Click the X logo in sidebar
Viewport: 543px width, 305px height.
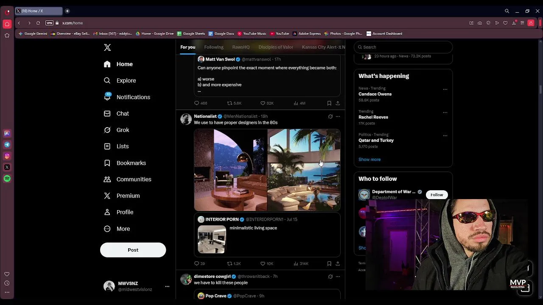(107, 47)
